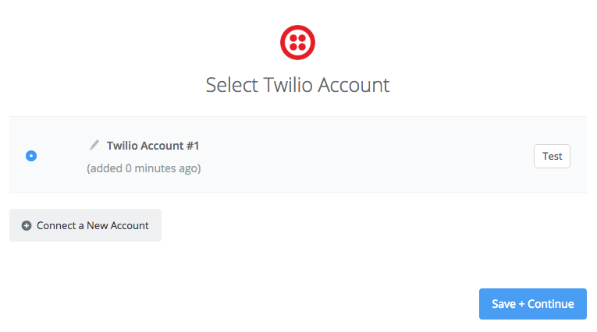Screen dimensions: 597x332
Task: Toggle the blue radio selector for the account
Action: point(31,156)
